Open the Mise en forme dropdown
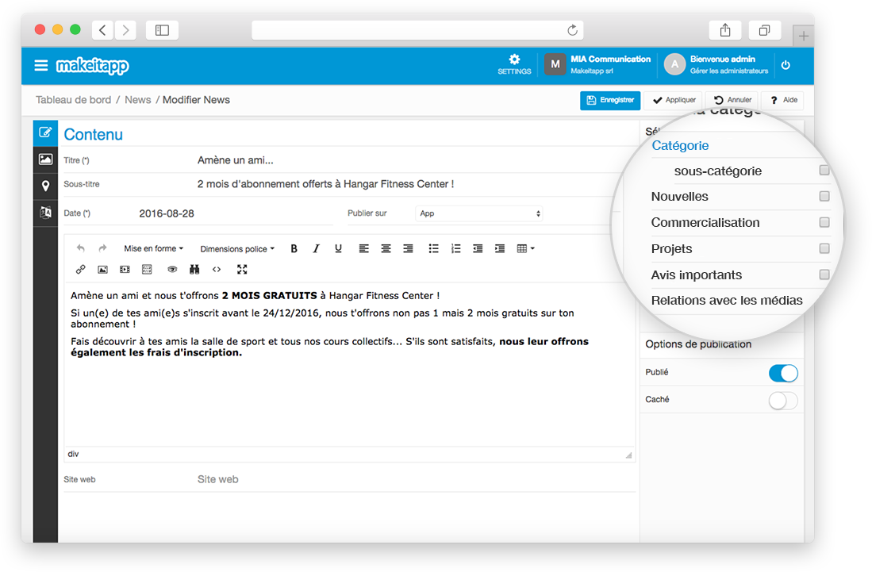Image resolution: width=872 pixels, height=572 pixels. pyautogui.click(x=153, y=248)
